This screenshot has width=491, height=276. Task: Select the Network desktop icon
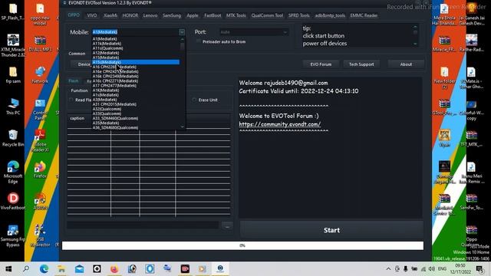coord(40,75)
